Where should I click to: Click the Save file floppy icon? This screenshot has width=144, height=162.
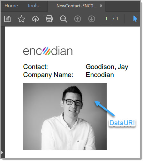(7, 19)
